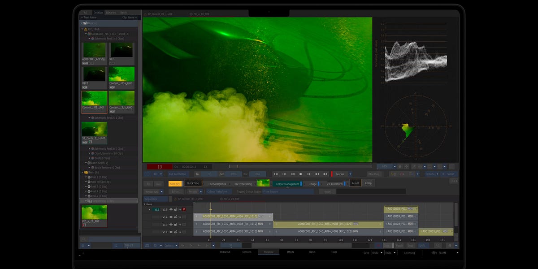The width and height of the screenshot is (538, 269).
Task: Open the viewer zoom percentage dropdown
Action: pyautogui.click(x=395, y=166)
